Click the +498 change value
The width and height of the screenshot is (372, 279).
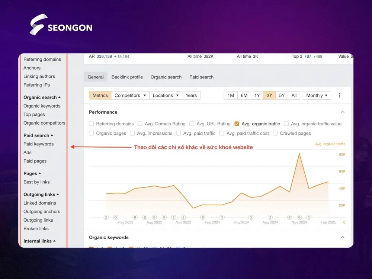coord(318,57)
